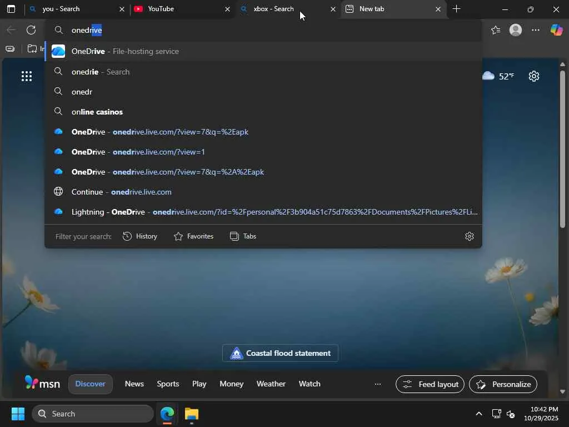Open the Lightning - OneDrive suggestion
The height and width of the screenshot is (427, 569).
(x=263, y=212)
